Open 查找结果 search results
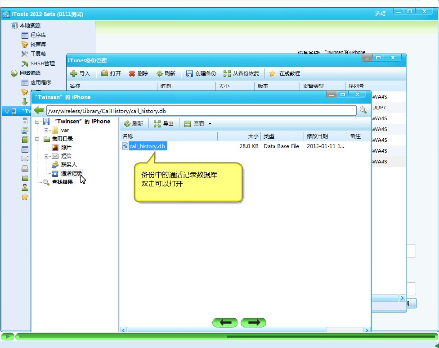The width and height of the screenshot is (439, 348). (62, 182)
